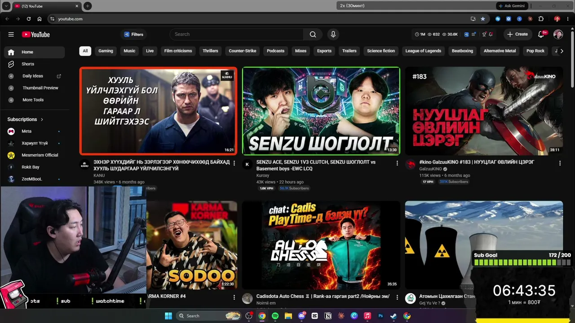Open options for the KANU video

pyautogui.click(x=234, y=163)
